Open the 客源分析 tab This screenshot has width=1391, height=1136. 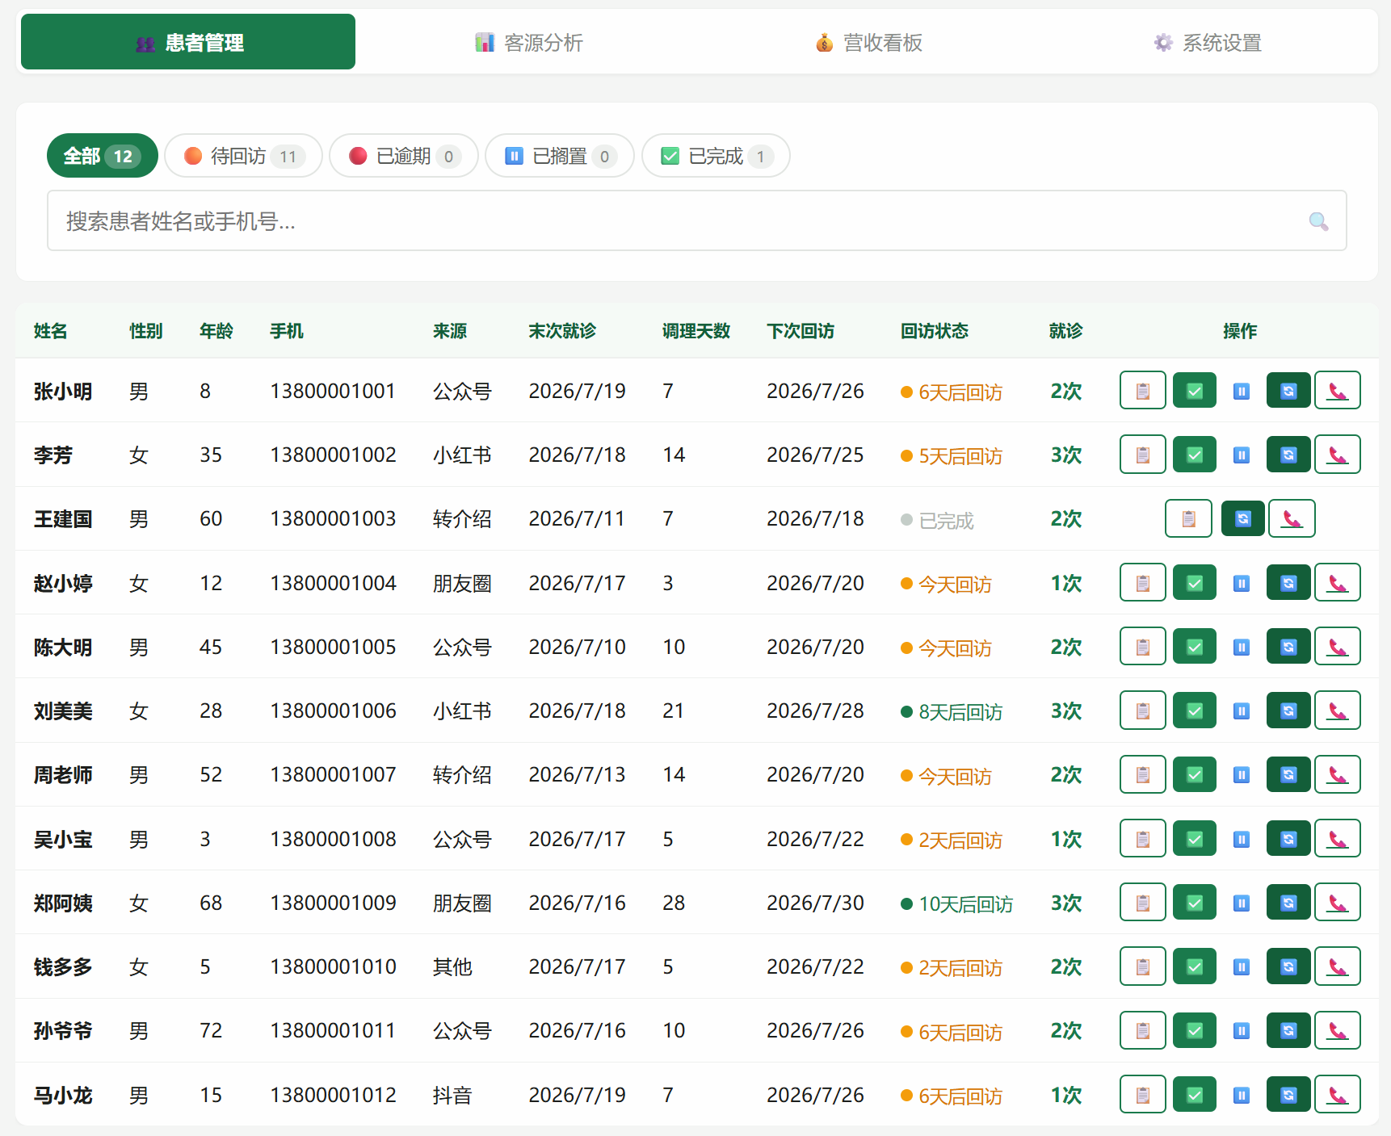pos(528,42)
